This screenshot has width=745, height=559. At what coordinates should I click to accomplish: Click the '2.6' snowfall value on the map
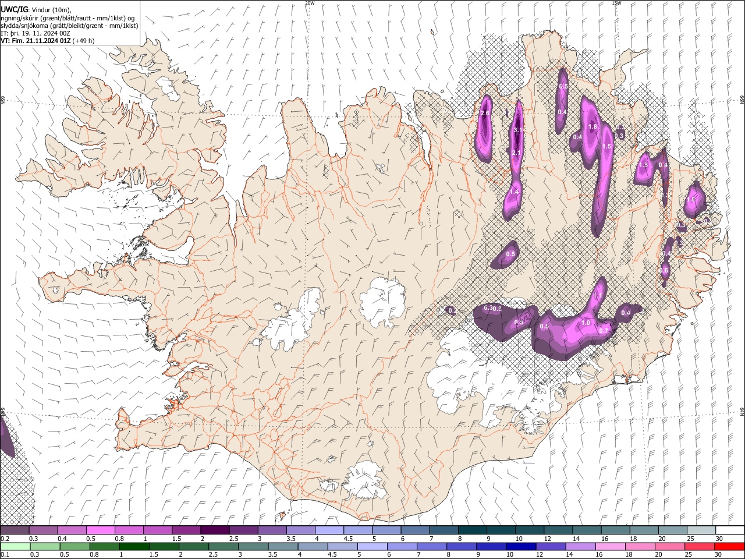[485, 113]
